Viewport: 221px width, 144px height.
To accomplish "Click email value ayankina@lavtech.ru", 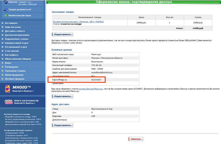I will [102, 72].
